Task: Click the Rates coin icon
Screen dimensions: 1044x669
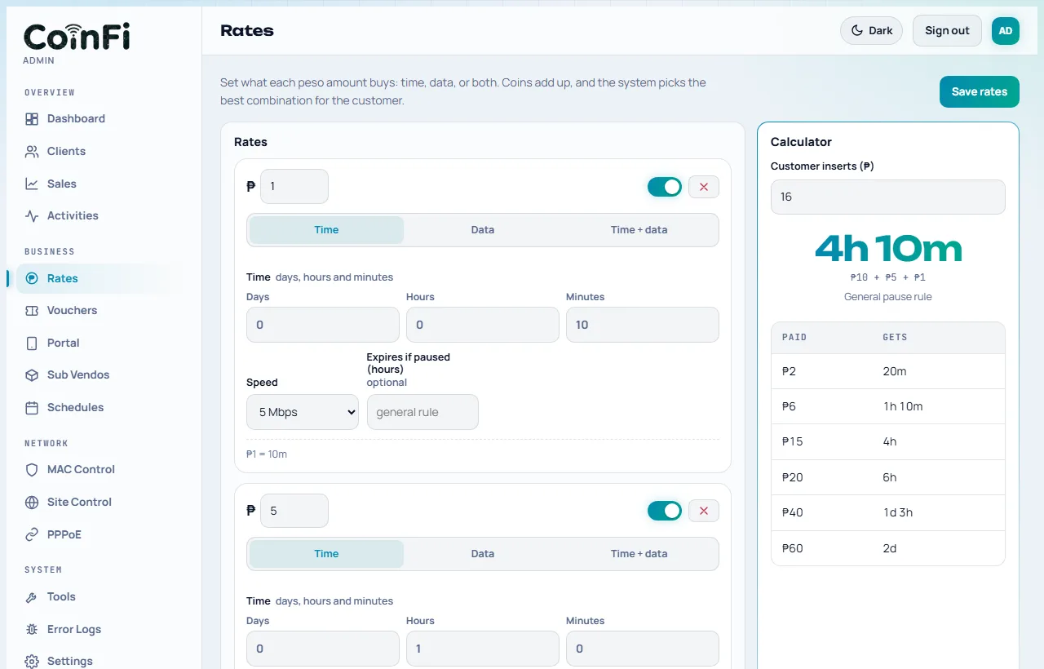Action: (32, 278)
